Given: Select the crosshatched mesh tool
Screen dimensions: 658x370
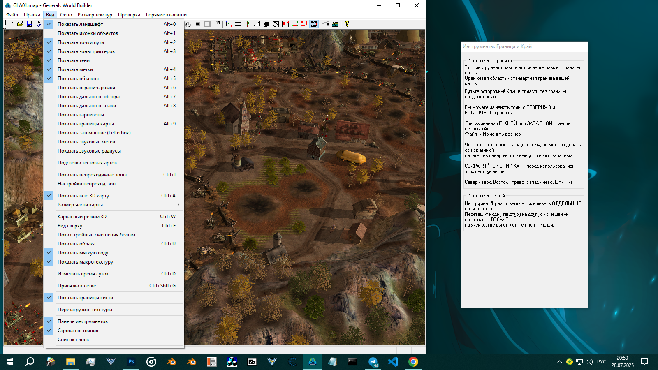Looking at the screenshot, I should 276,24.
